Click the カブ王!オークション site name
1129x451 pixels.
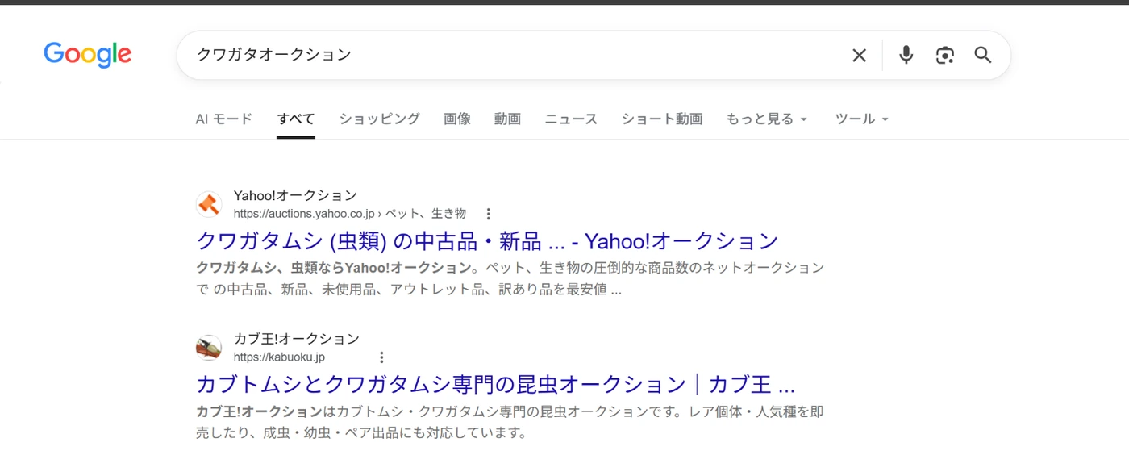pyautogui.click(x=297, y=339)
